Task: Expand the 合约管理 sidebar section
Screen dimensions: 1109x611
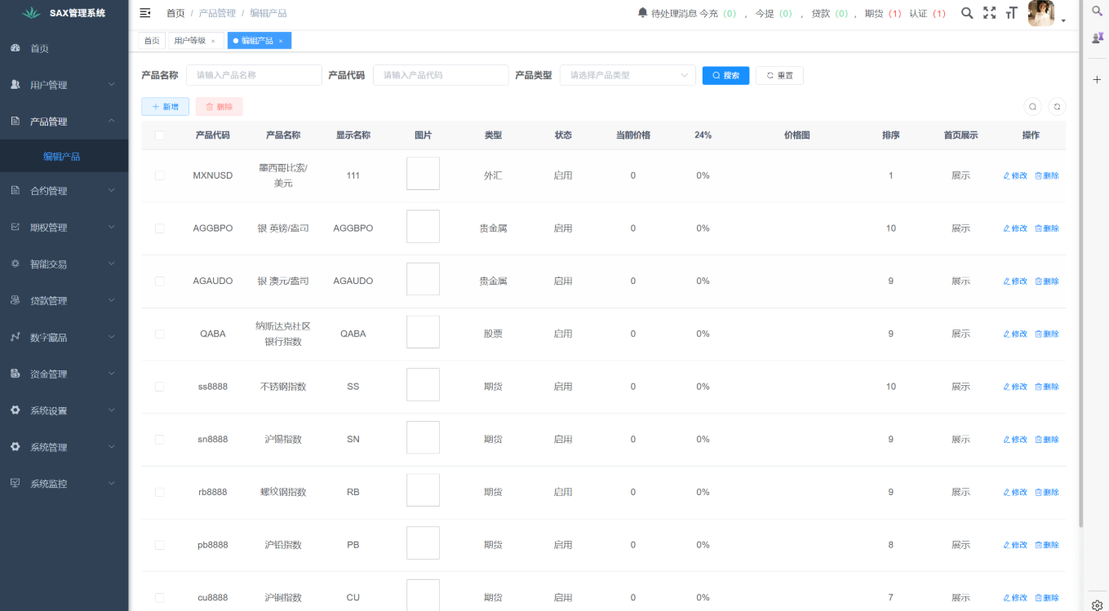Action: coord(64,191)
